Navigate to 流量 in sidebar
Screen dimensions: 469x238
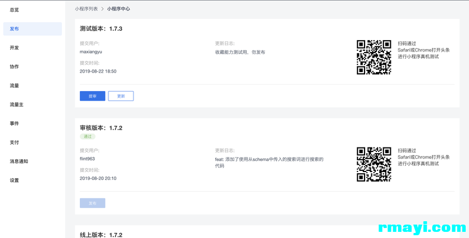tap(15, 86)
